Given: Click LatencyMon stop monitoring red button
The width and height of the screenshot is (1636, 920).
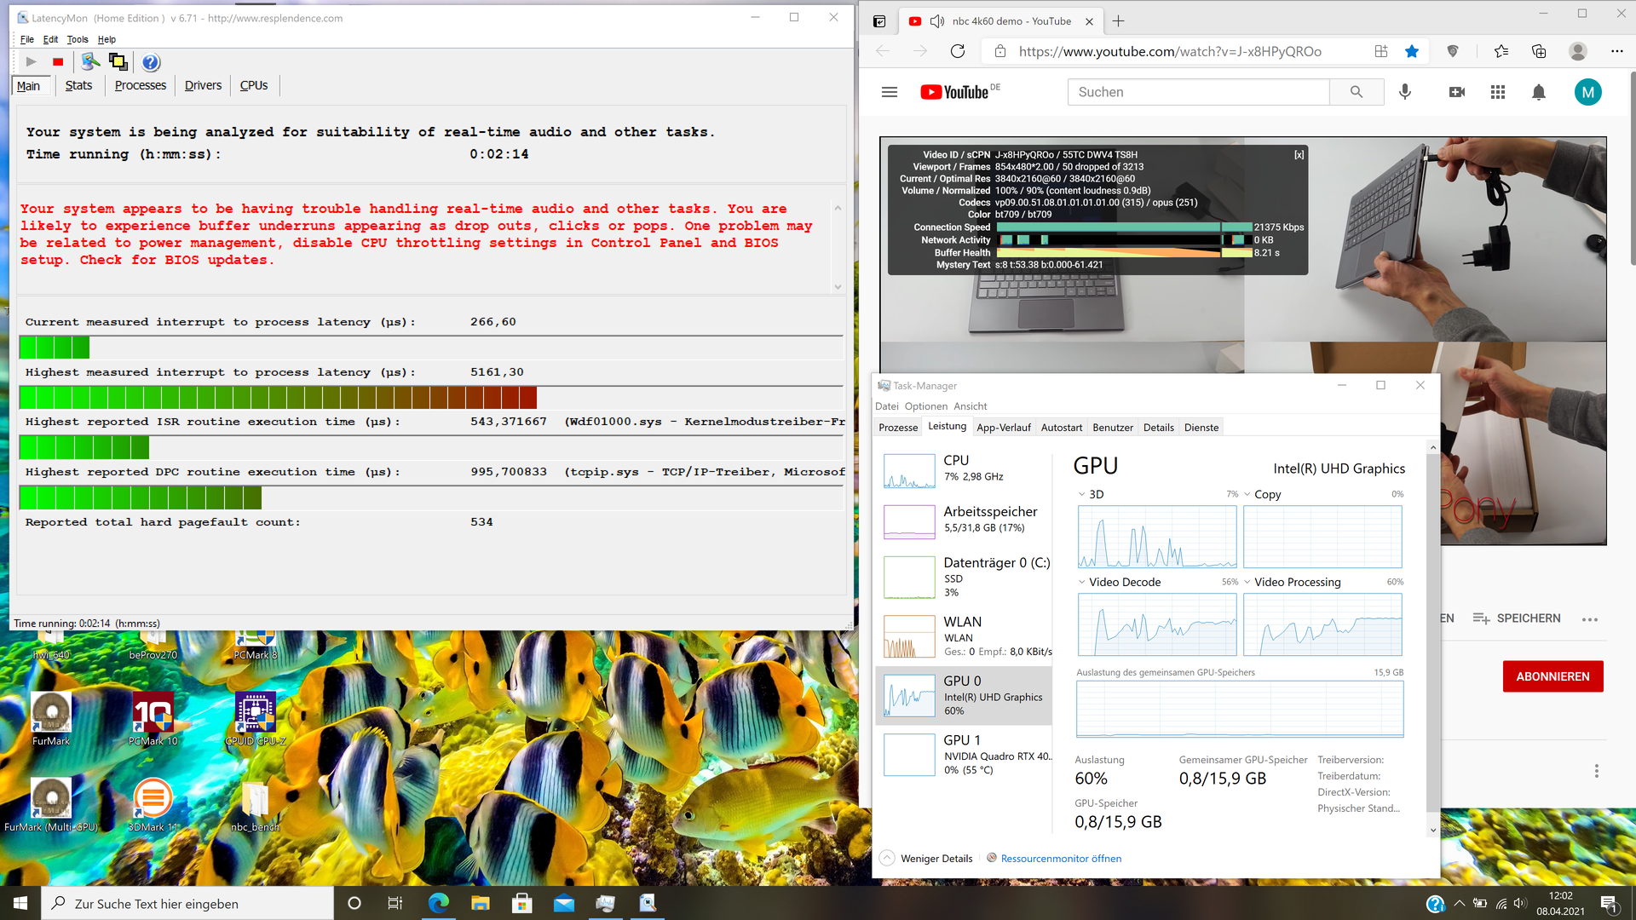Looking at the screenshot, I should (58, 62).
